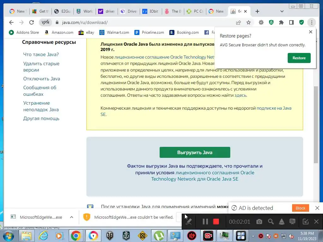
Task: Click the page vertical scrollbar thumb
Action: click(315, 125)
